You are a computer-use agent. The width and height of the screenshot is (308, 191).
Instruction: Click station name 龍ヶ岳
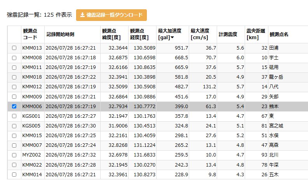click(276, 77)
